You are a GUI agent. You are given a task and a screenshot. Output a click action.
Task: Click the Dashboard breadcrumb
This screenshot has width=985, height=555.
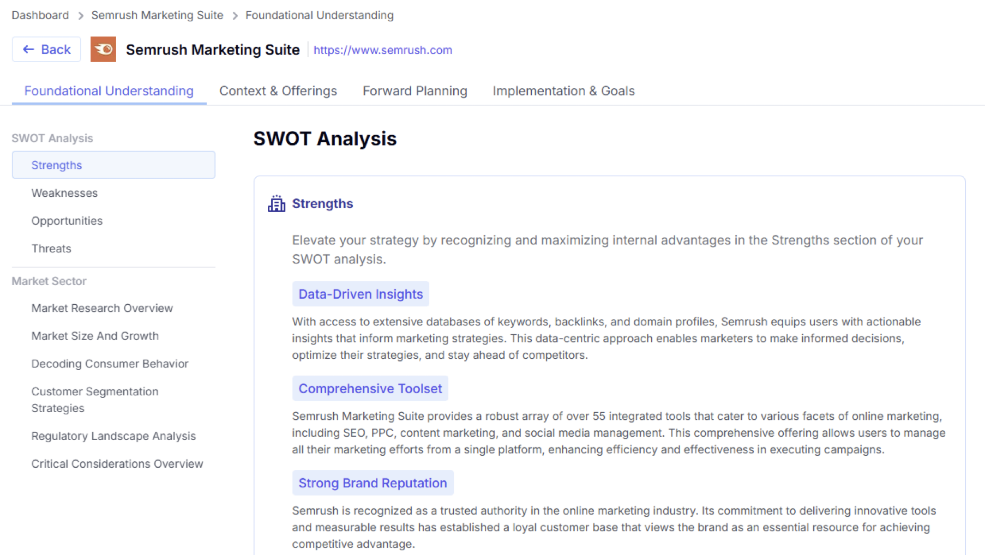pos(40,15)
